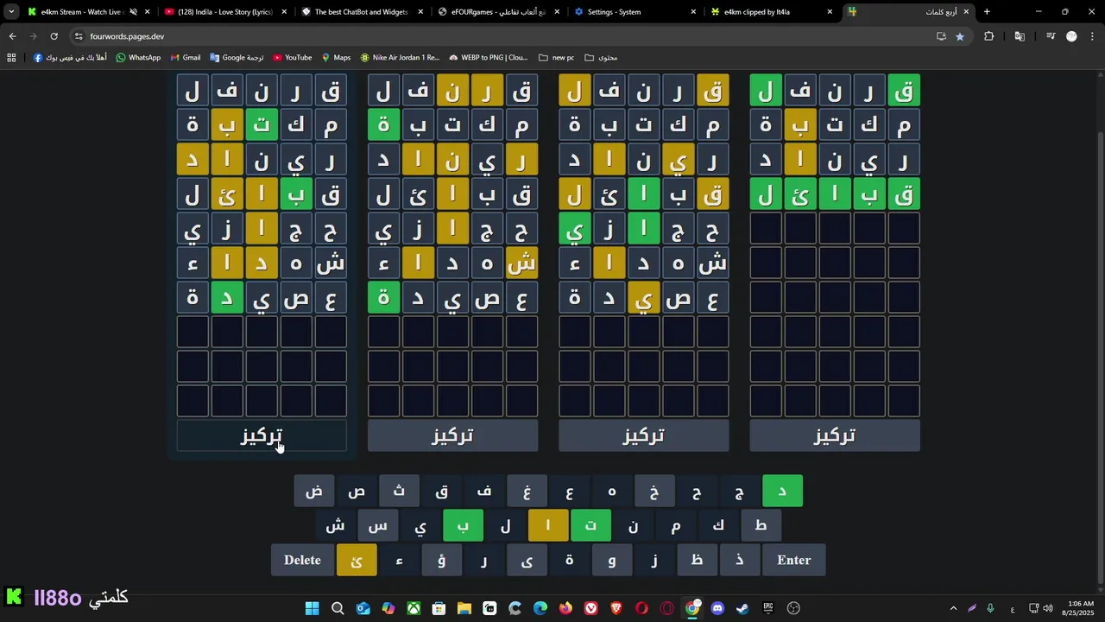
Task: Launch Outlook from the taskbar
Action: [x=363, y=608]
